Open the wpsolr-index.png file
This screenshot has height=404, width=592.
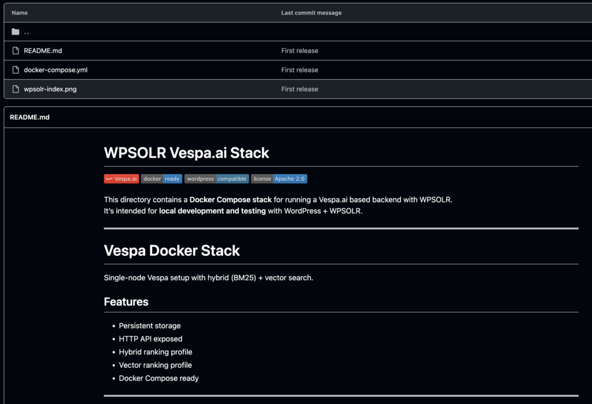[50, 89]
